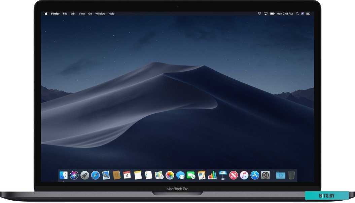Screen dimensions: 355x203
Task: Launch Safari compass icon in dock
Action: pyautogui.click(x=95, y=175)
